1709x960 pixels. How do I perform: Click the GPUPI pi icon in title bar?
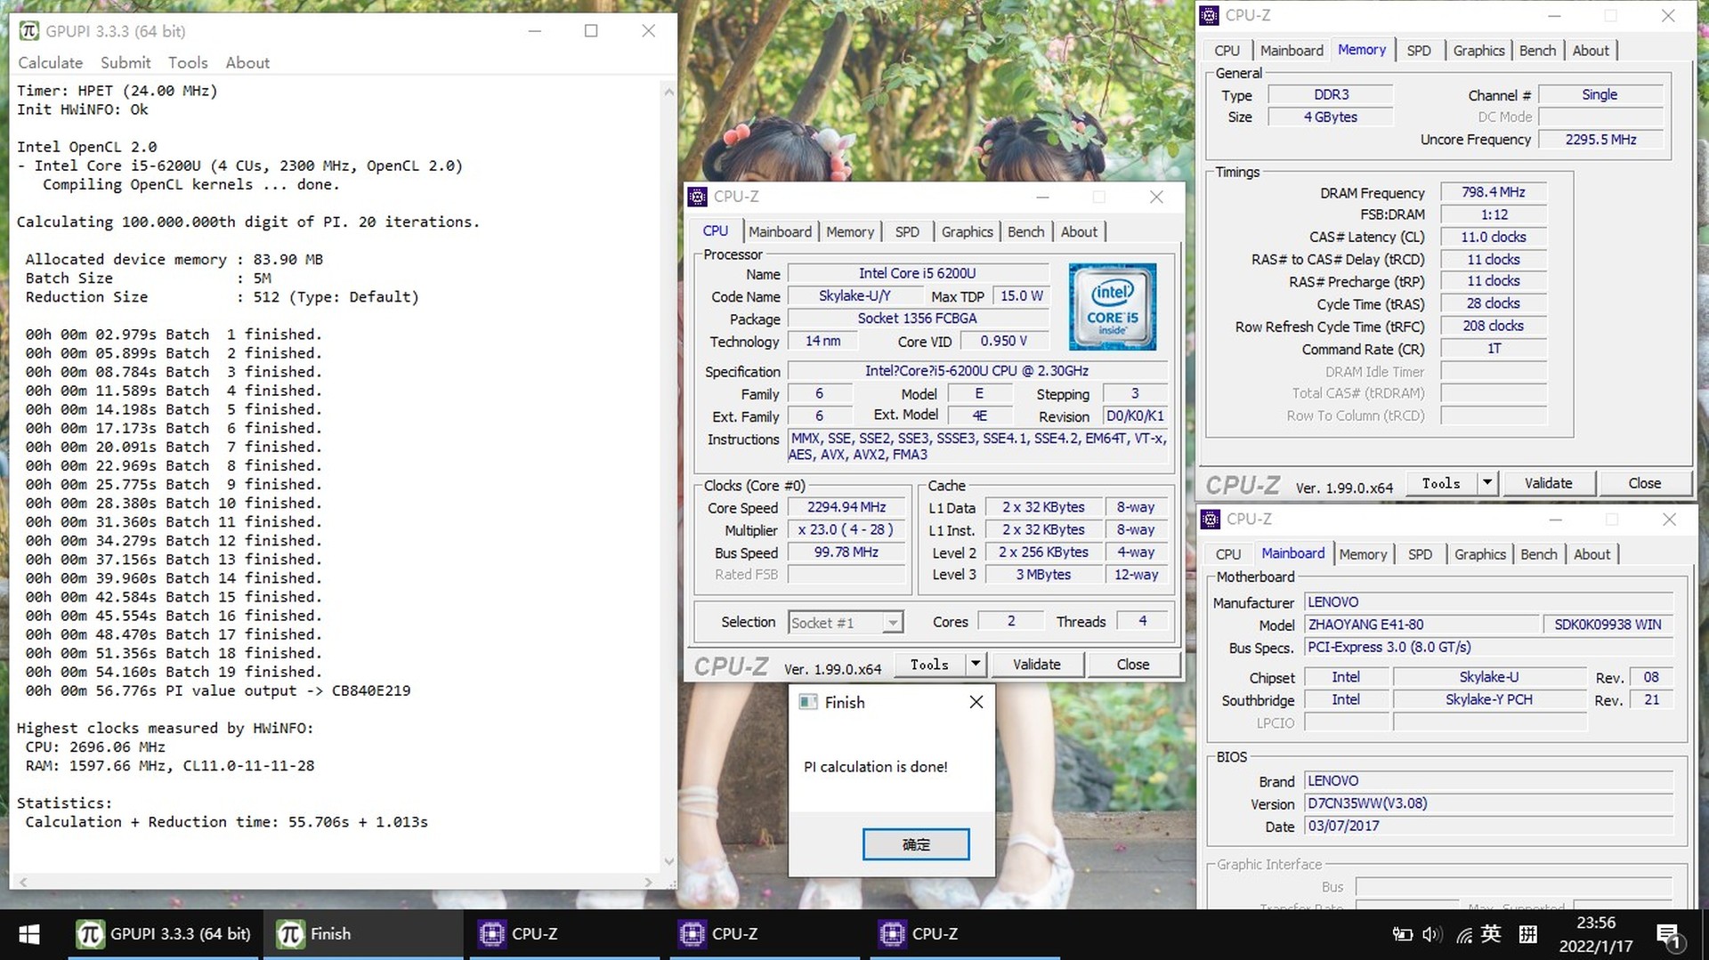point(29,30)
